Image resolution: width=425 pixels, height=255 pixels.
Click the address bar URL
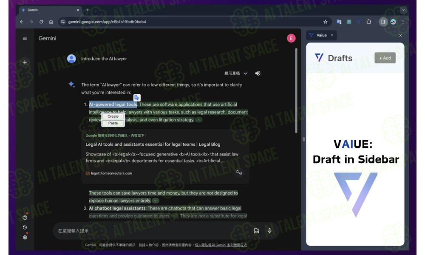(107, 22)
